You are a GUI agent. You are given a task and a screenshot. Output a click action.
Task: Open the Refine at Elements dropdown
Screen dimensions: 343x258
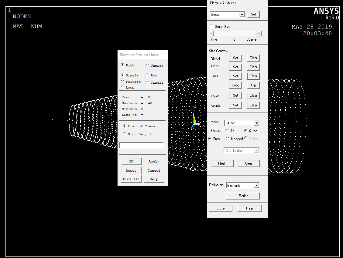pyautogui.click(x=256, y=186)
